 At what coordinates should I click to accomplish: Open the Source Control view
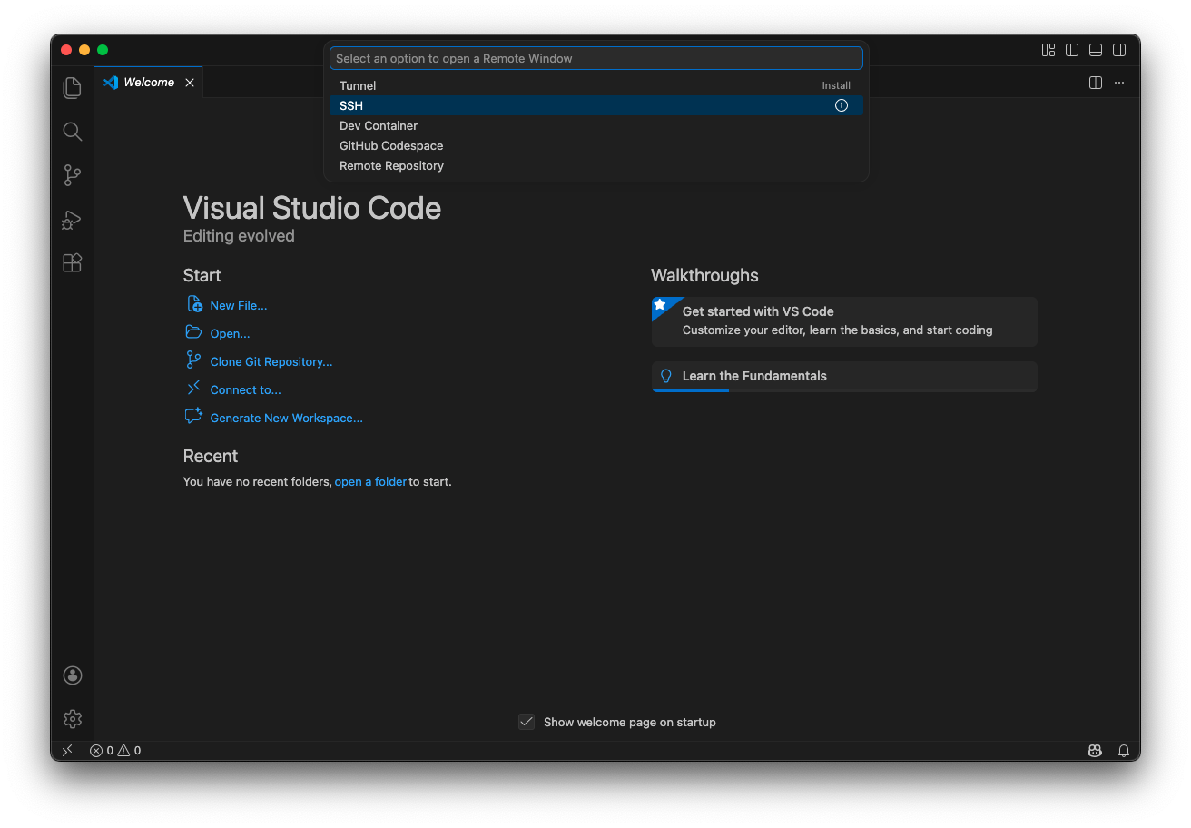point(73,175)
